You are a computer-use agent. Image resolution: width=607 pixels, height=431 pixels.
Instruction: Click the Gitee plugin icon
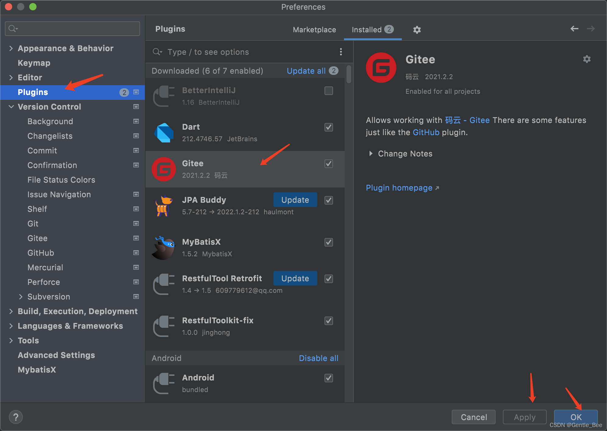click(x=165, y=169)
